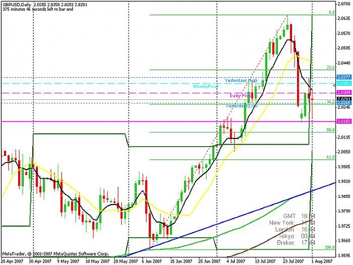
Task: Click the 'GMT' clock label
Action: click(290, 216)
